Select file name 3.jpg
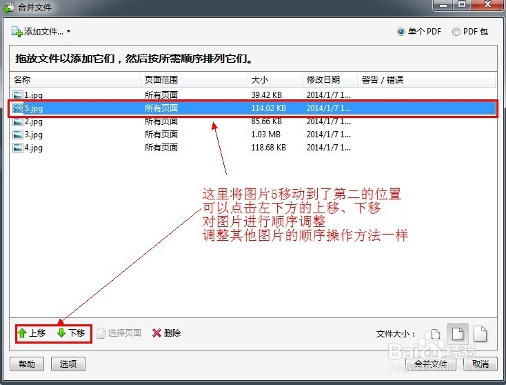506x385 pixels. point(34,135)
